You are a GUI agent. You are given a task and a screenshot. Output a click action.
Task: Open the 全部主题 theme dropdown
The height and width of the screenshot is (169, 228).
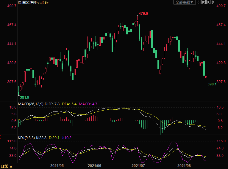click(184, 2)
